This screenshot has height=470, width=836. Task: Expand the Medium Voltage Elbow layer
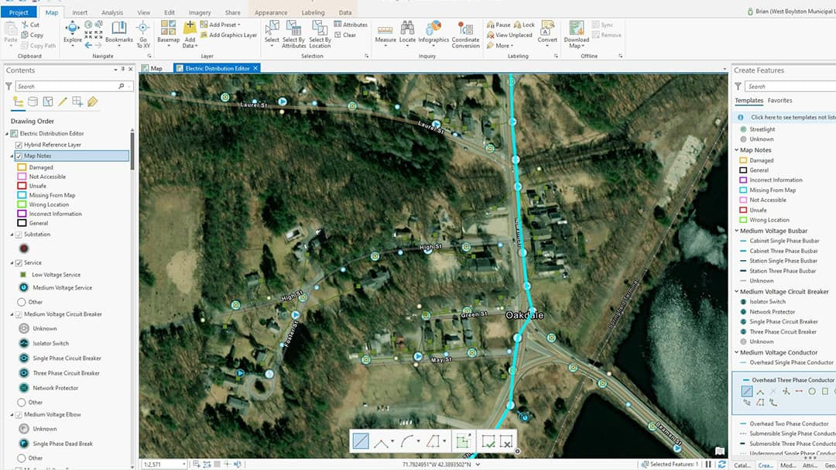pos(10,416)
